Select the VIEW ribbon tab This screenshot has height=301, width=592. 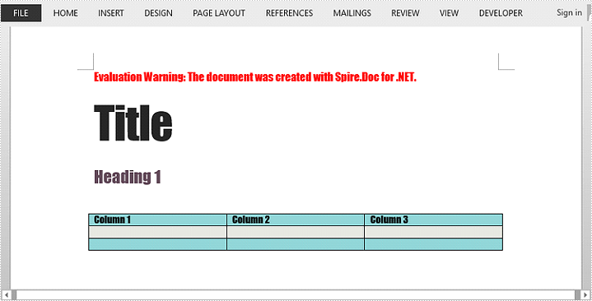(449, 13)
